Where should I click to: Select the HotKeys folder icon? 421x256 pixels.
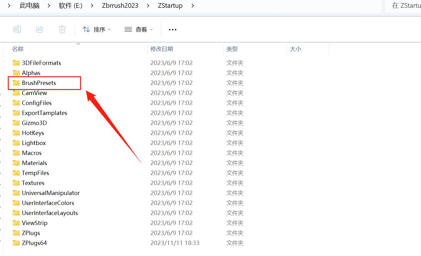(16, 133)
